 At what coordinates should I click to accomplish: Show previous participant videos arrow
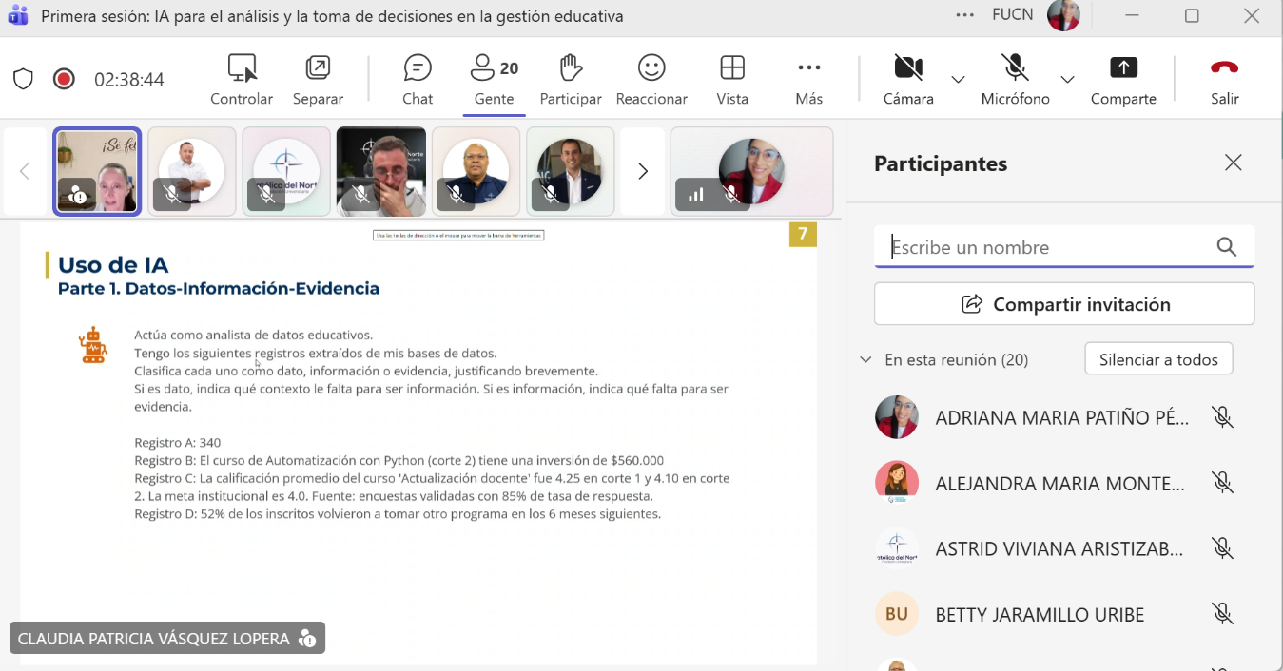pos(25,171)
